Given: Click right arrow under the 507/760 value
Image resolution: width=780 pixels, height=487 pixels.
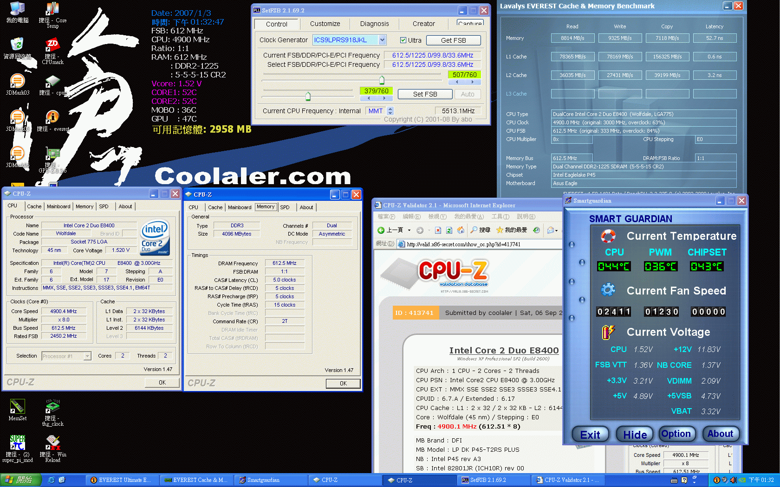Looking at the screenshot, I should click(473, 82).
